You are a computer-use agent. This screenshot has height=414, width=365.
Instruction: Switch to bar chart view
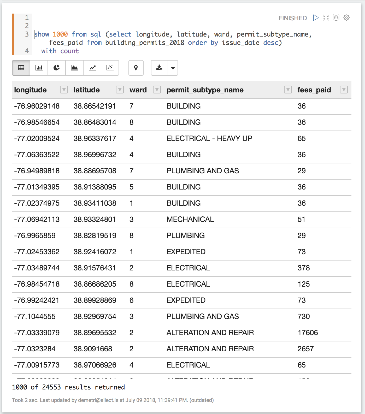39,68
